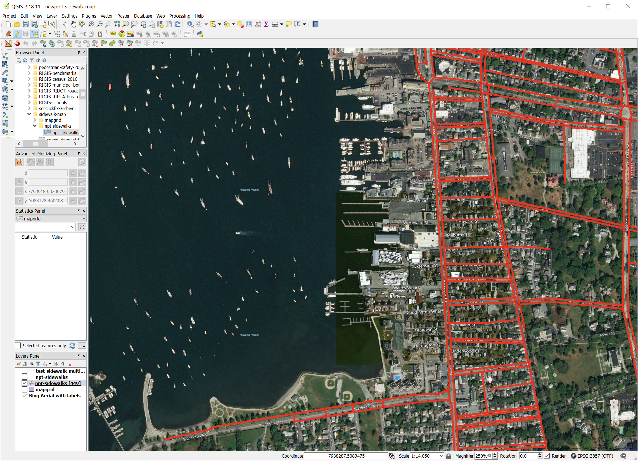Screen dimensions: 638x461
Task: Open the Processing menu
Action: click(179, 16)
